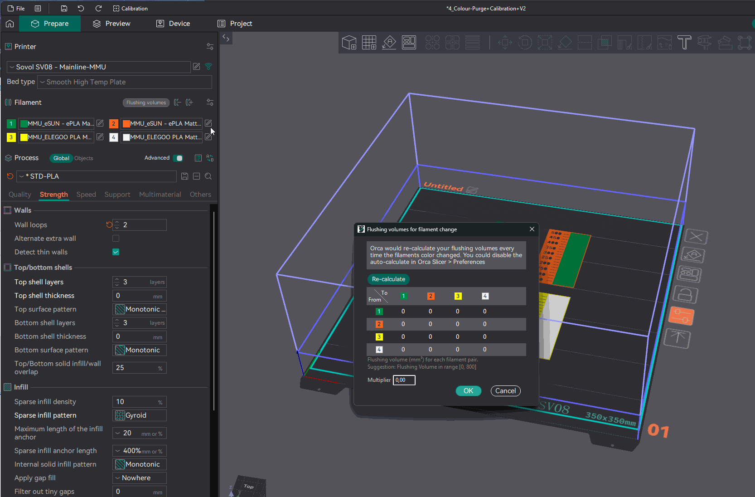This screenshot has height=497, width=755.
Task: Select the Text shape tool
Action: click(x=684, y=43)
